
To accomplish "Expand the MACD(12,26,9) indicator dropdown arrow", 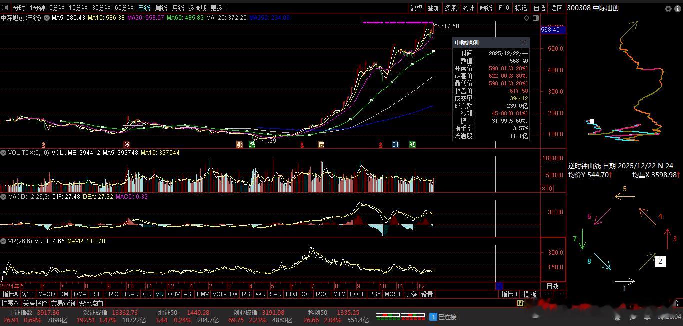I will pyautogui.click(x=3, y=197).
